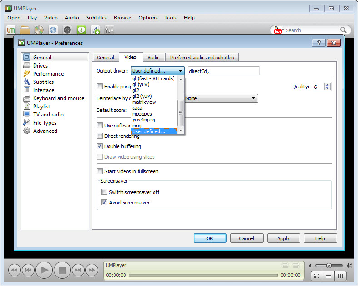Click the Apply button
This screenshot has height=286, width=358.
[x=283, y=238]
